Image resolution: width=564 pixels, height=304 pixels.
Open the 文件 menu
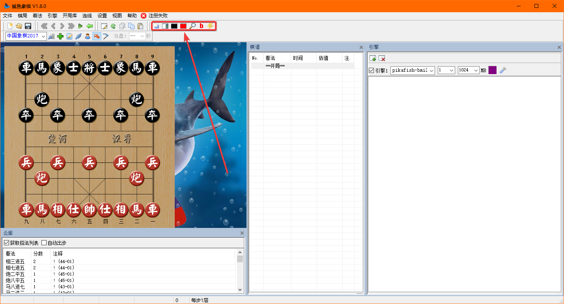point(7,16)
